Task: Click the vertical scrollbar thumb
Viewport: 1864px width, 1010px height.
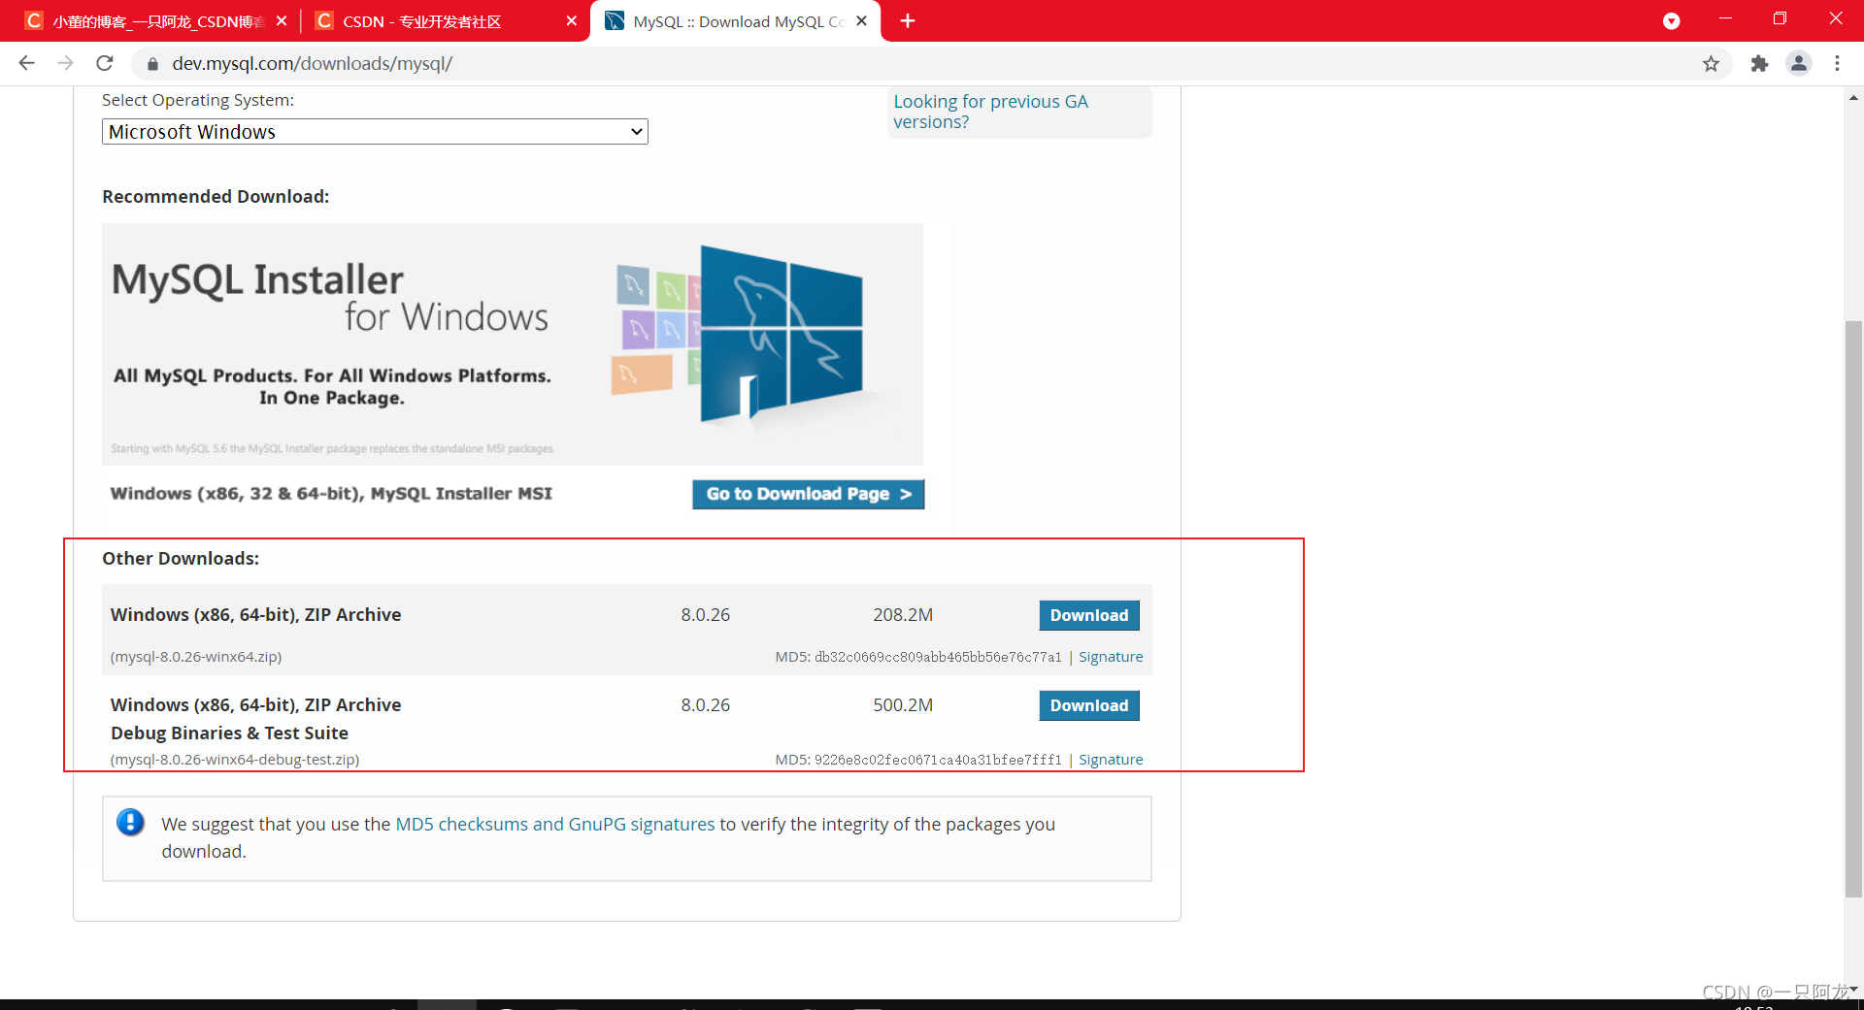Action: pos(1853,608)
